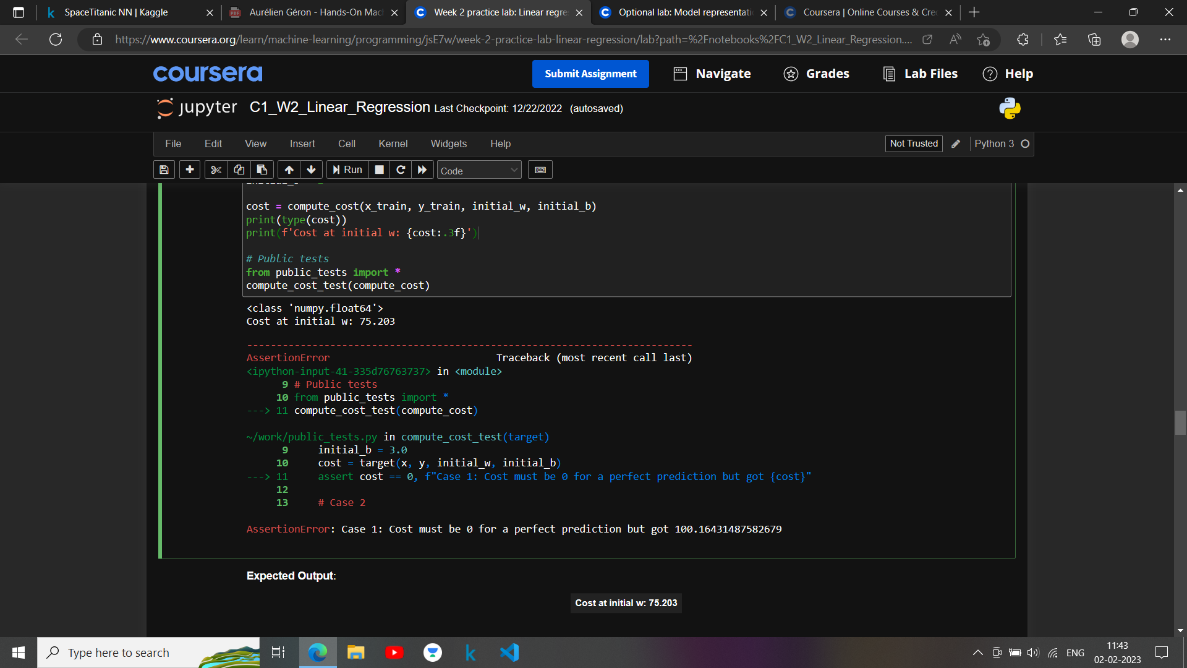The height and width of the screenshot is (668, 1187).
Task: Open Visual Studio Code from the taskbar
Action: pos(509,653)
